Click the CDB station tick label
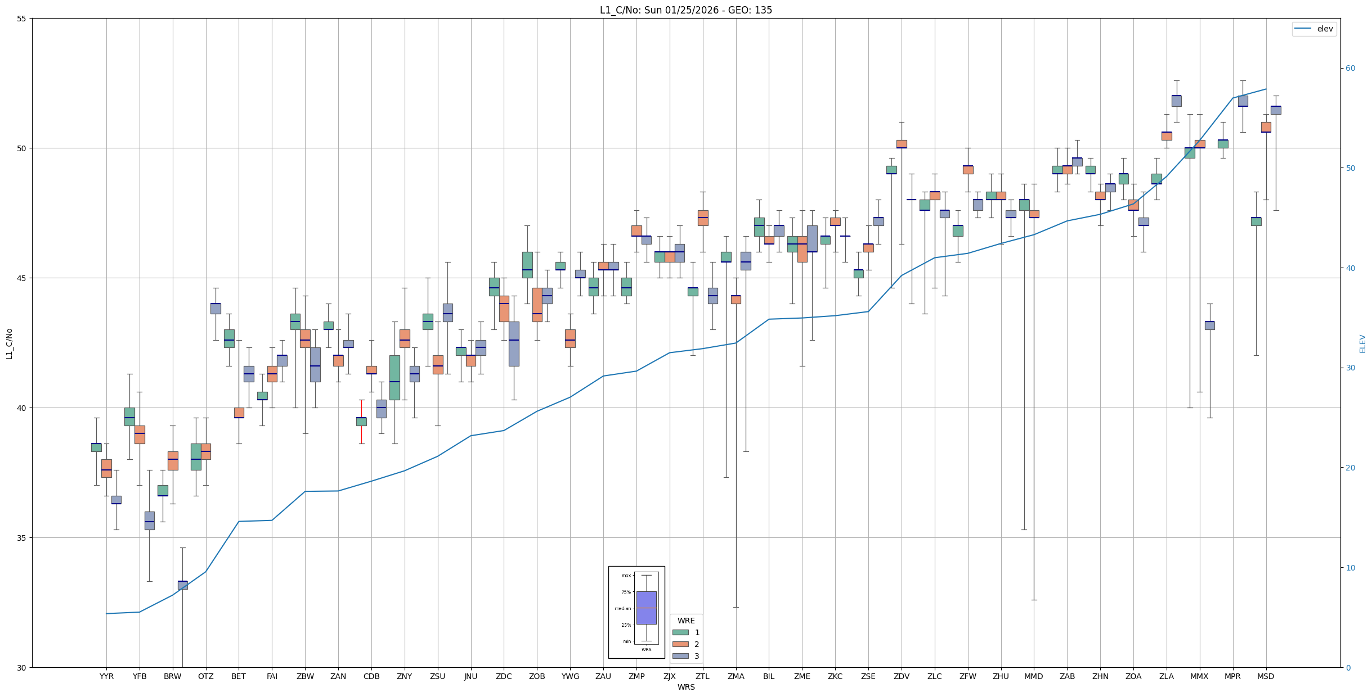Image resolution: width=1372 pixels, height=697 pixels. (371, 676)
